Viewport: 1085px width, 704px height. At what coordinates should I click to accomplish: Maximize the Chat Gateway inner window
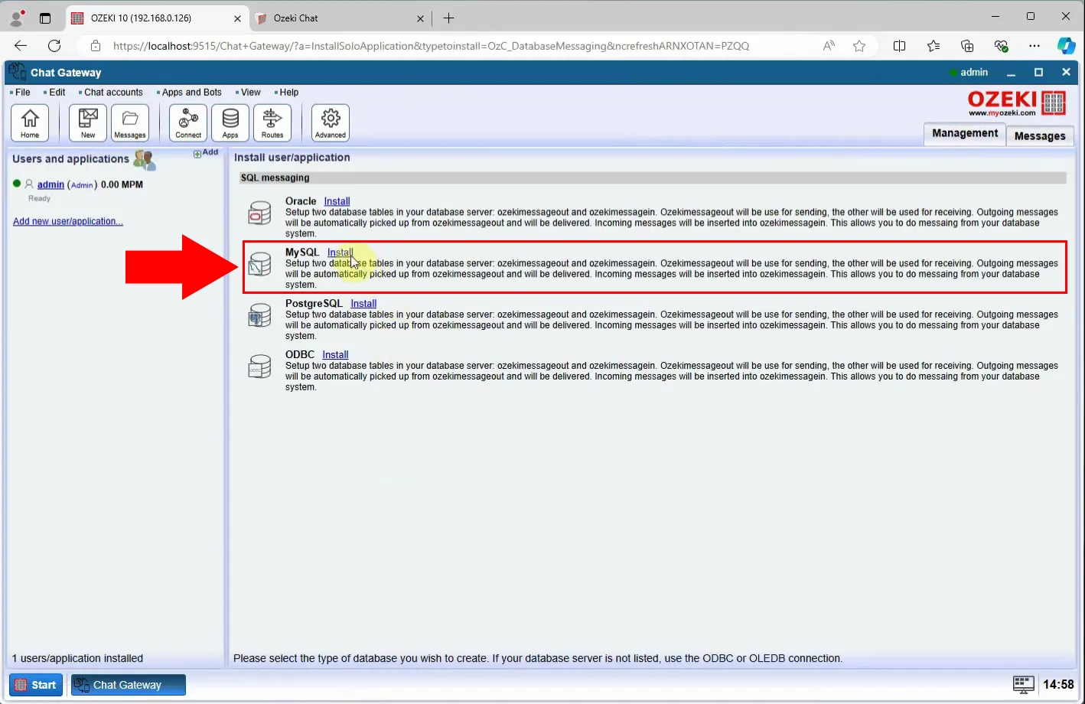coord(1038,73)
